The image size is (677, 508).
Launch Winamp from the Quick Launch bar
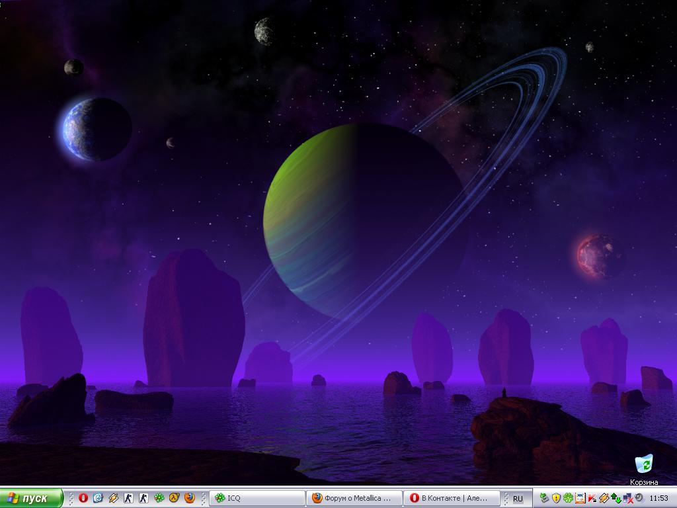[x=113, y=498]
